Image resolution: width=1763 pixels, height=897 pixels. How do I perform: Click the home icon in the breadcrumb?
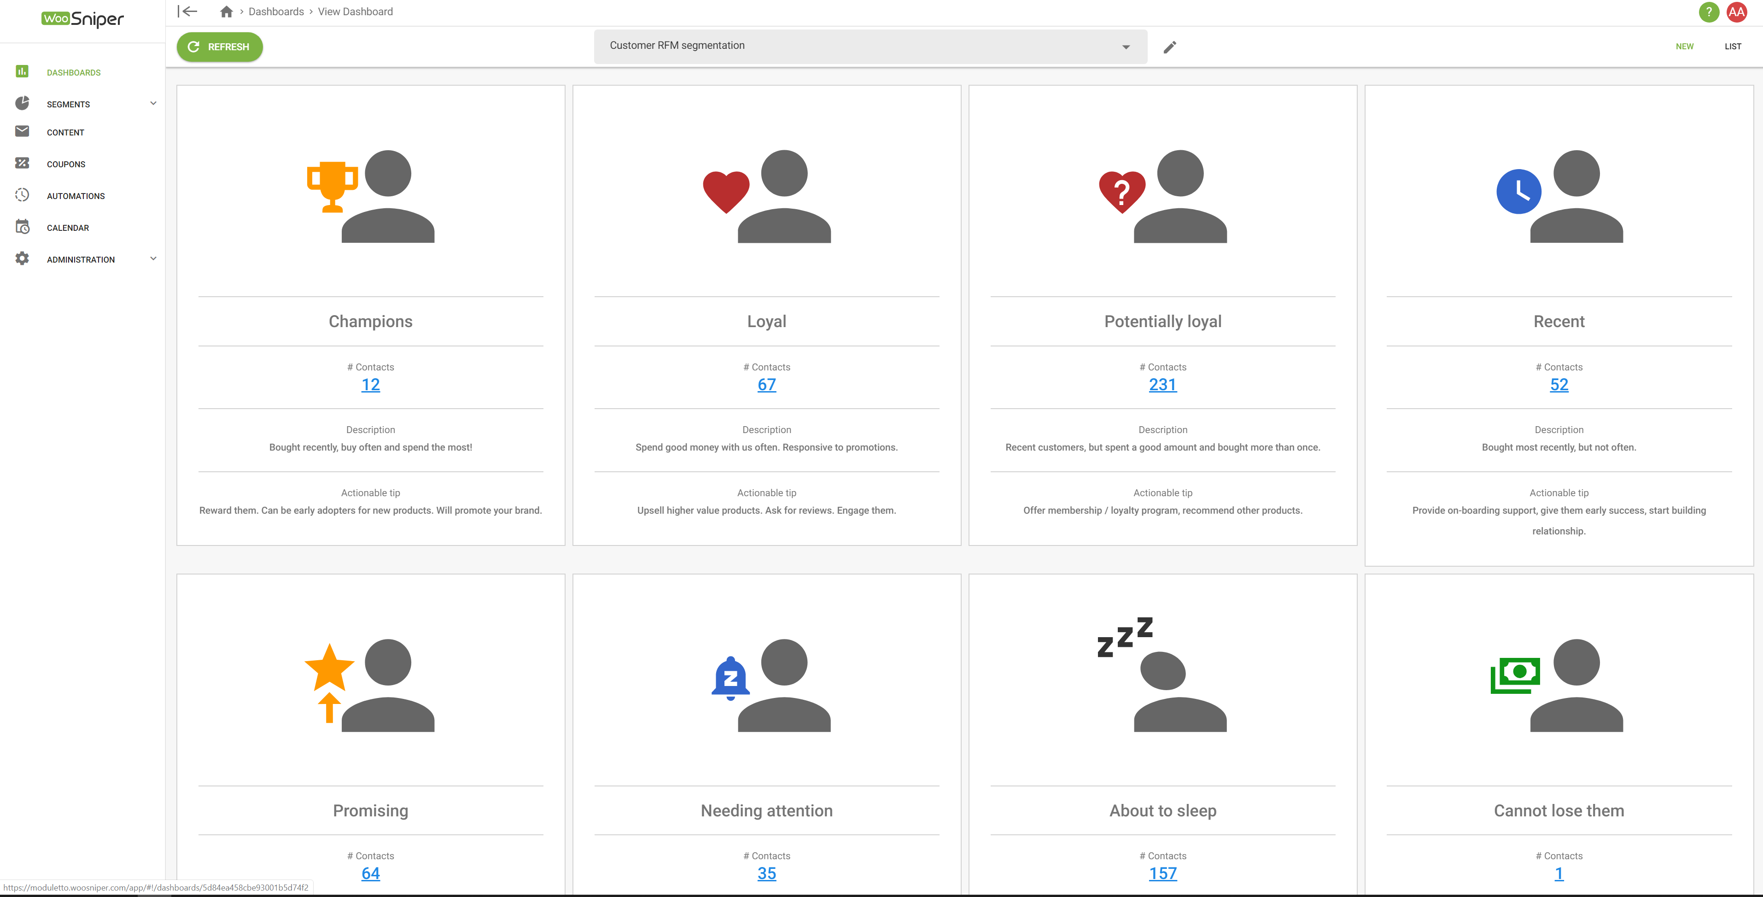coord(226,11)
